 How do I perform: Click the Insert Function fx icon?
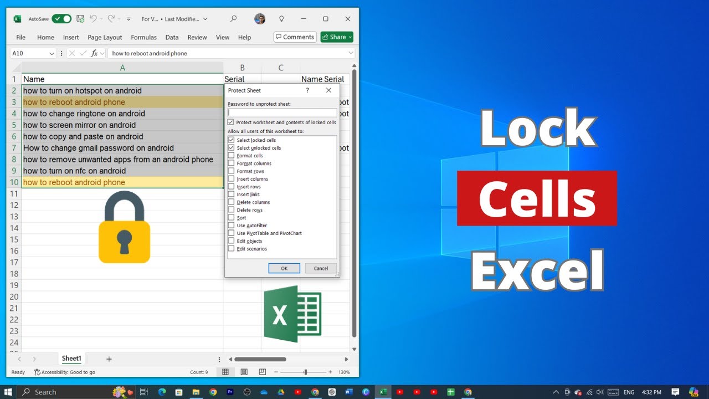coord(94,53)
